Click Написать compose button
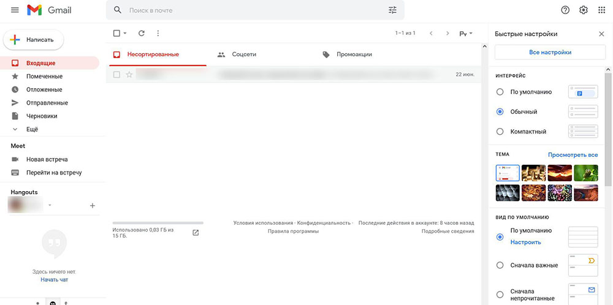Screen dimensions: 613x305 pos(34,40)
